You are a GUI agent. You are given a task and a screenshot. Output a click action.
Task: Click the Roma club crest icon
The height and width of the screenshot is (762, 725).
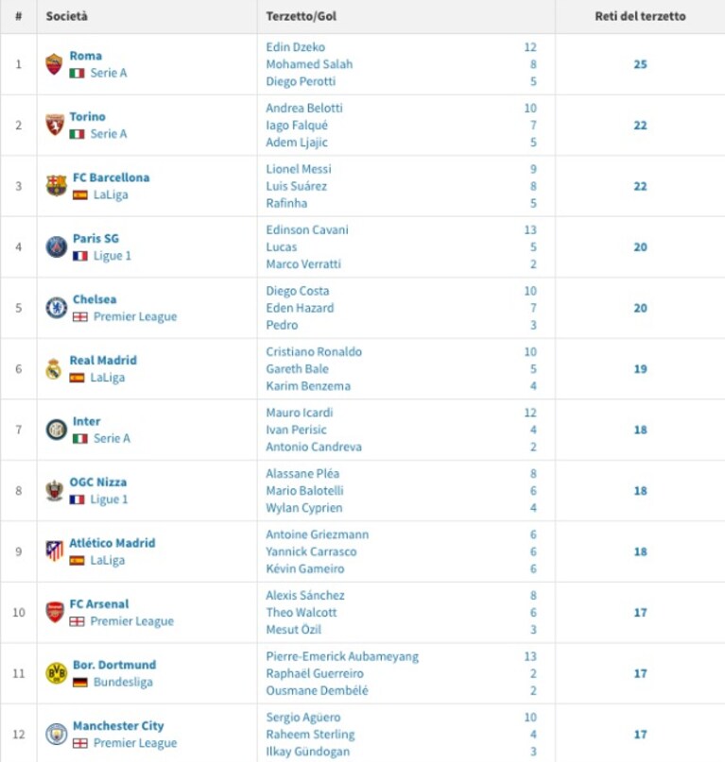point(54,64)
